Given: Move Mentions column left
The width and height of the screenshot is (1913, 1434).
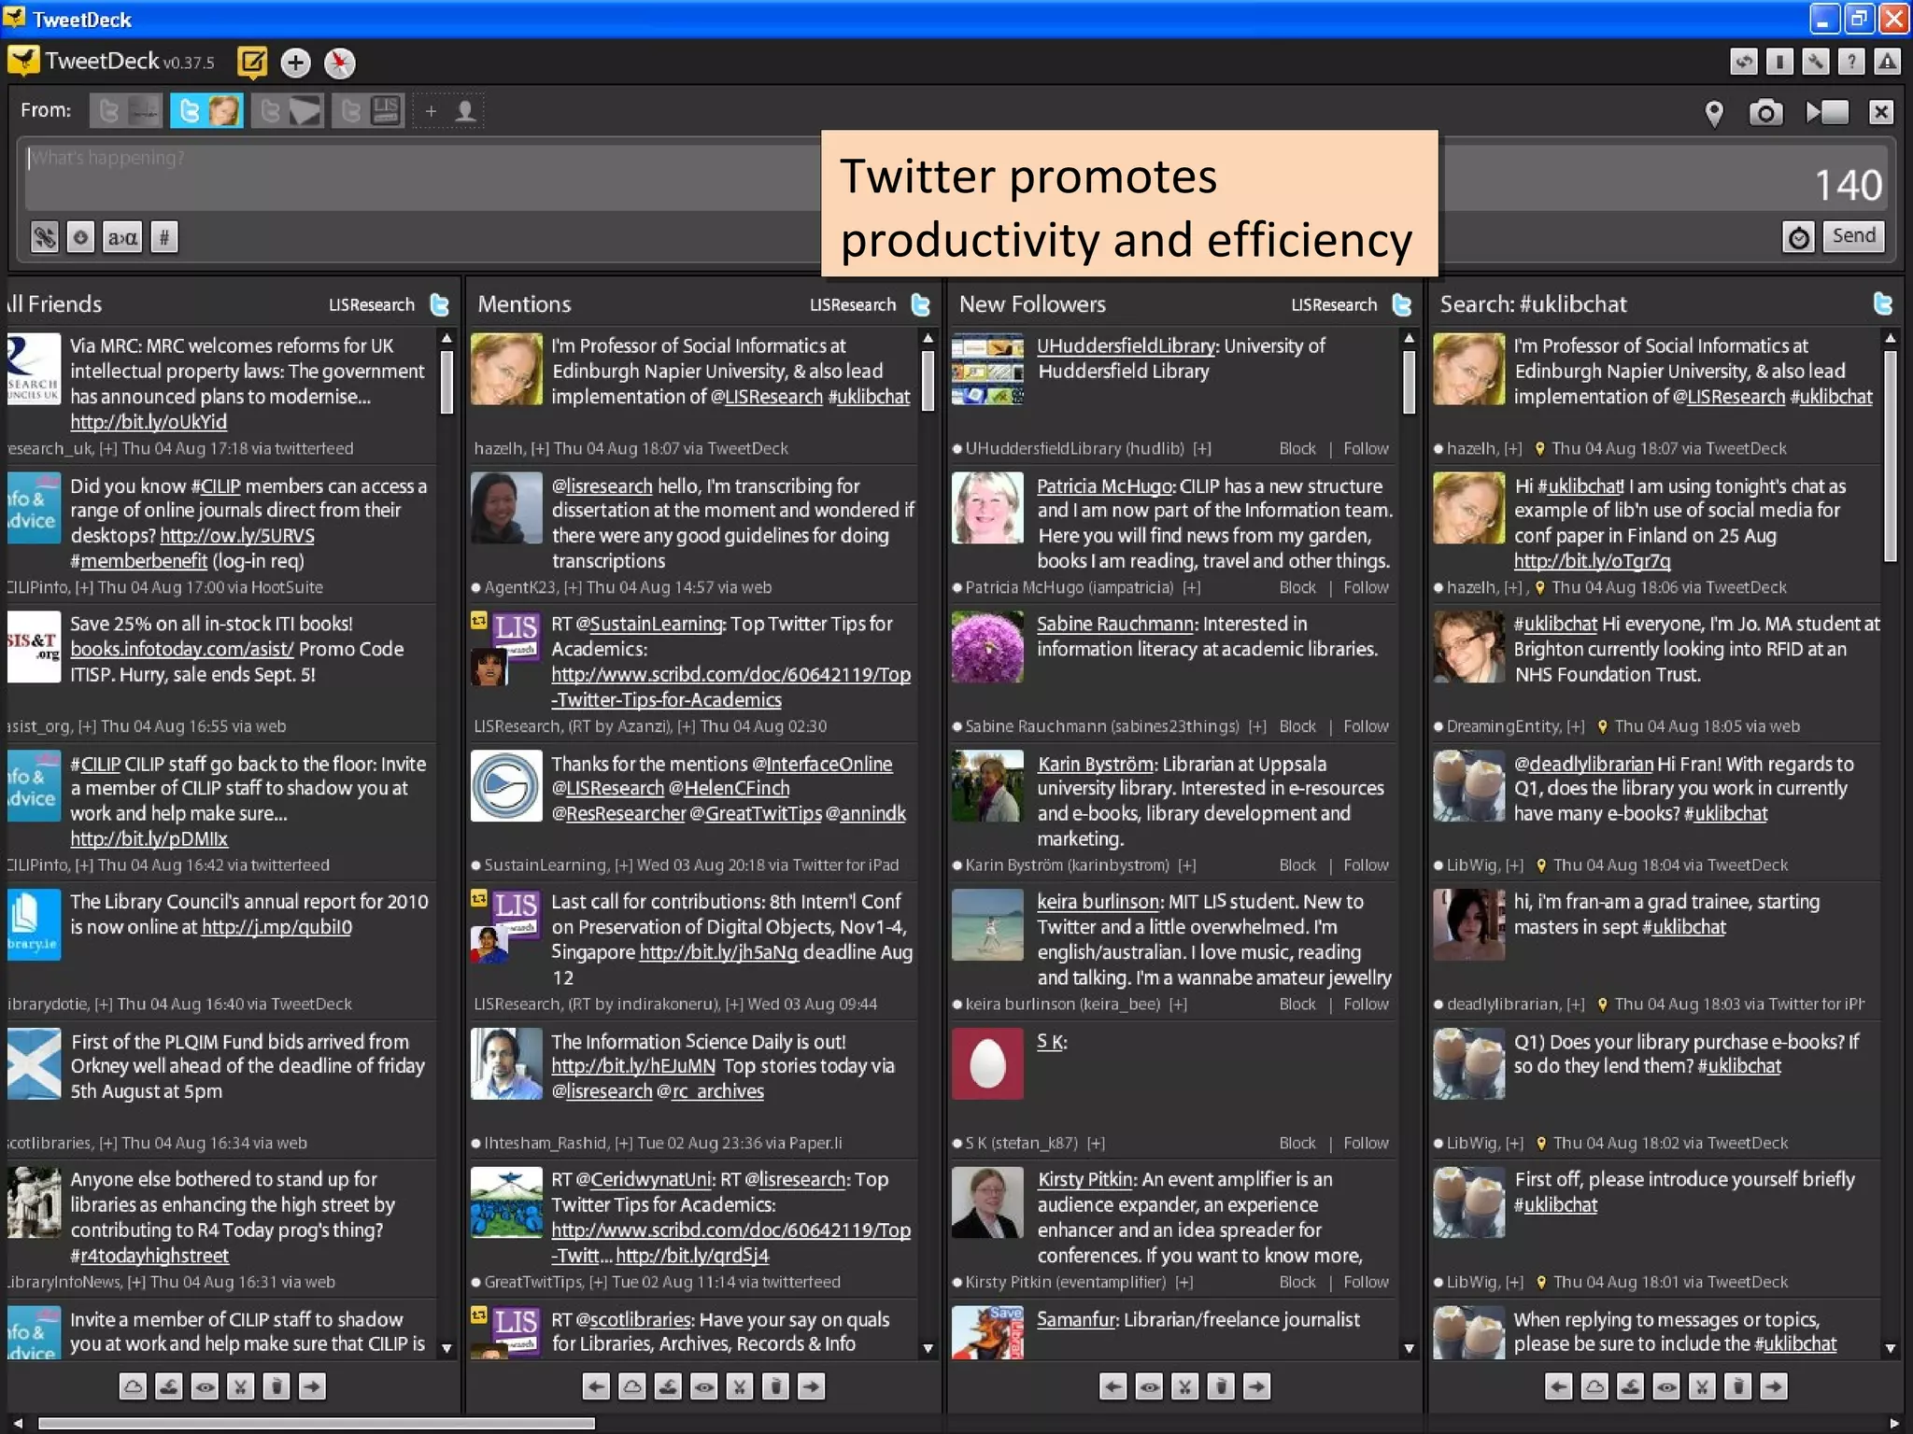Looking at the screenshot, I should pyautogui.click(x=597, y=1386).
